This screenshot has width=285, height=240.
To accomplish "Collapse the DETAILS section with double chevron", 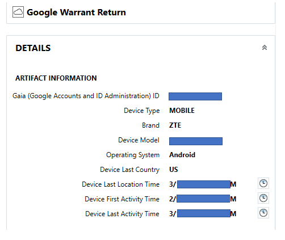I will click(x=265, y=48).
